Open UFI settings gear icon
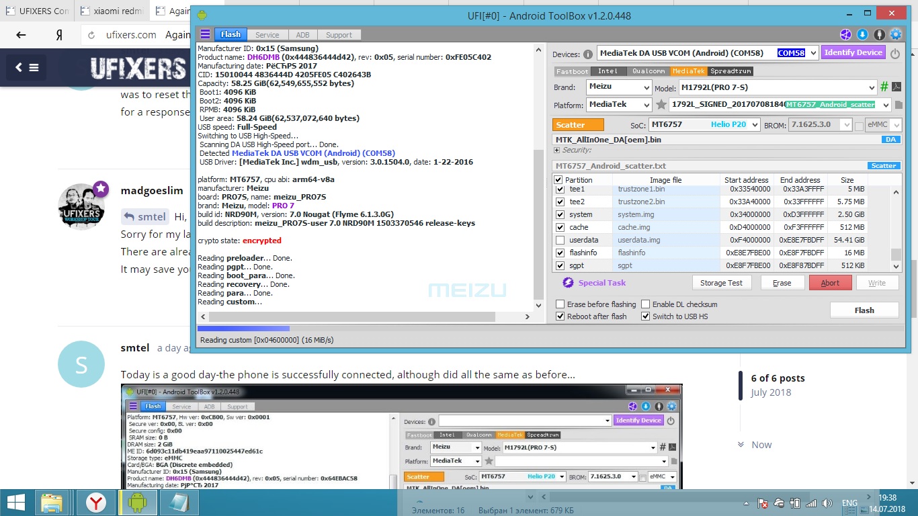This screenshot has height=516, width=918. click(896, 34)
